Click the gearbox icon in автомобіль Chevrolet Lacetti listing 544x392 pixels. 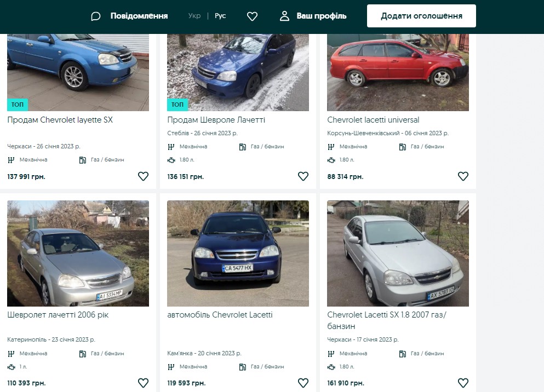(x=171, y=367)
